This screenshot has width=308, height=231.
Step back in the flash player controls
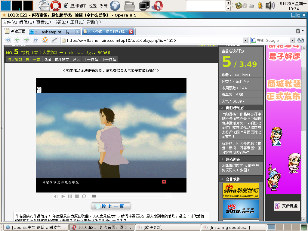(x=56, y=196)
